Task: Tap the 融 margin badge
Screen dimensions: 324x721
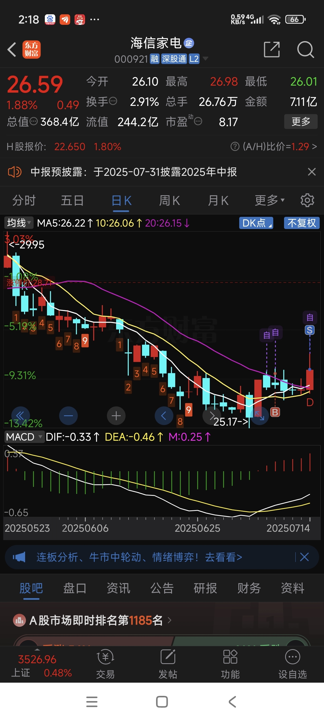Action: pos(154,59)
